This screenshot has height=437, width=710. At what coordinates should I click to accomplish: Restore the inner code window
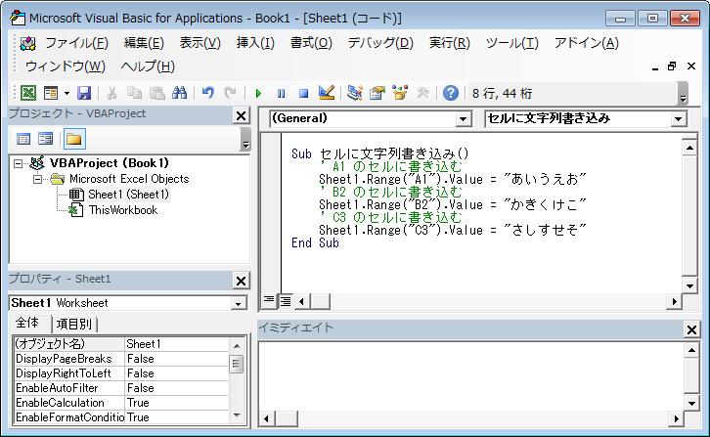[672, 66]
